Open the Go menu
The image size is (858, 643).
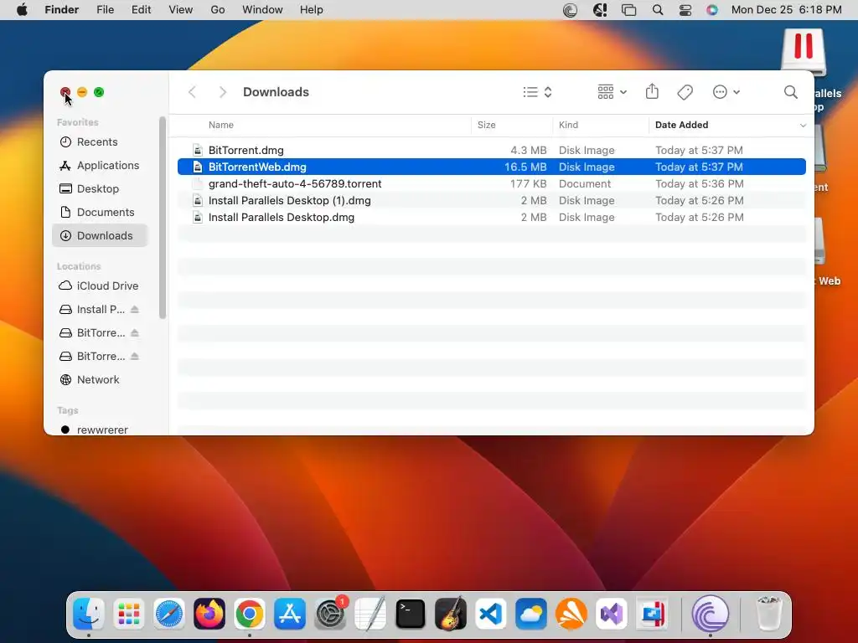click(x=217, y=10)
